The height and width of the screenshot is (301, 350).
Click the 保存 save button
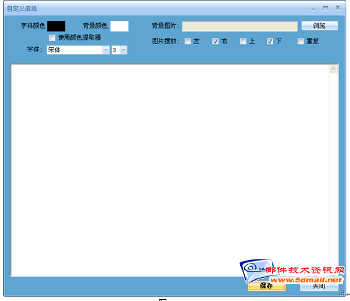[267, 286]
